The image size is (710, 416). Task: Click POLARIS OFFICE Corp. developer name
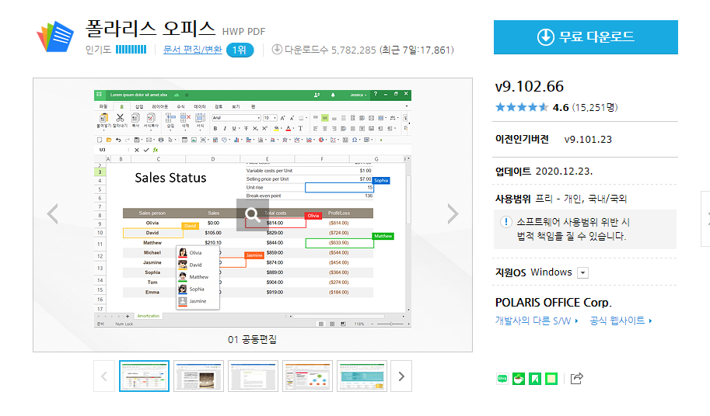tap(554, 302)
